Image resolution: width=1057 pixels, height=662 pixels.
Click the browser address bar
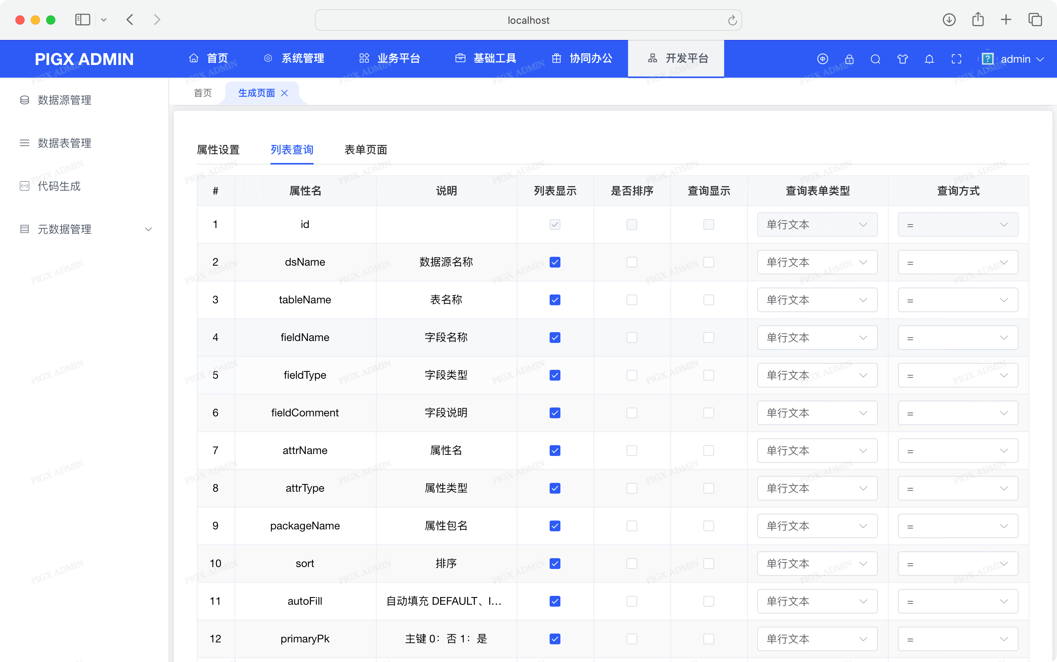point(528,20)
